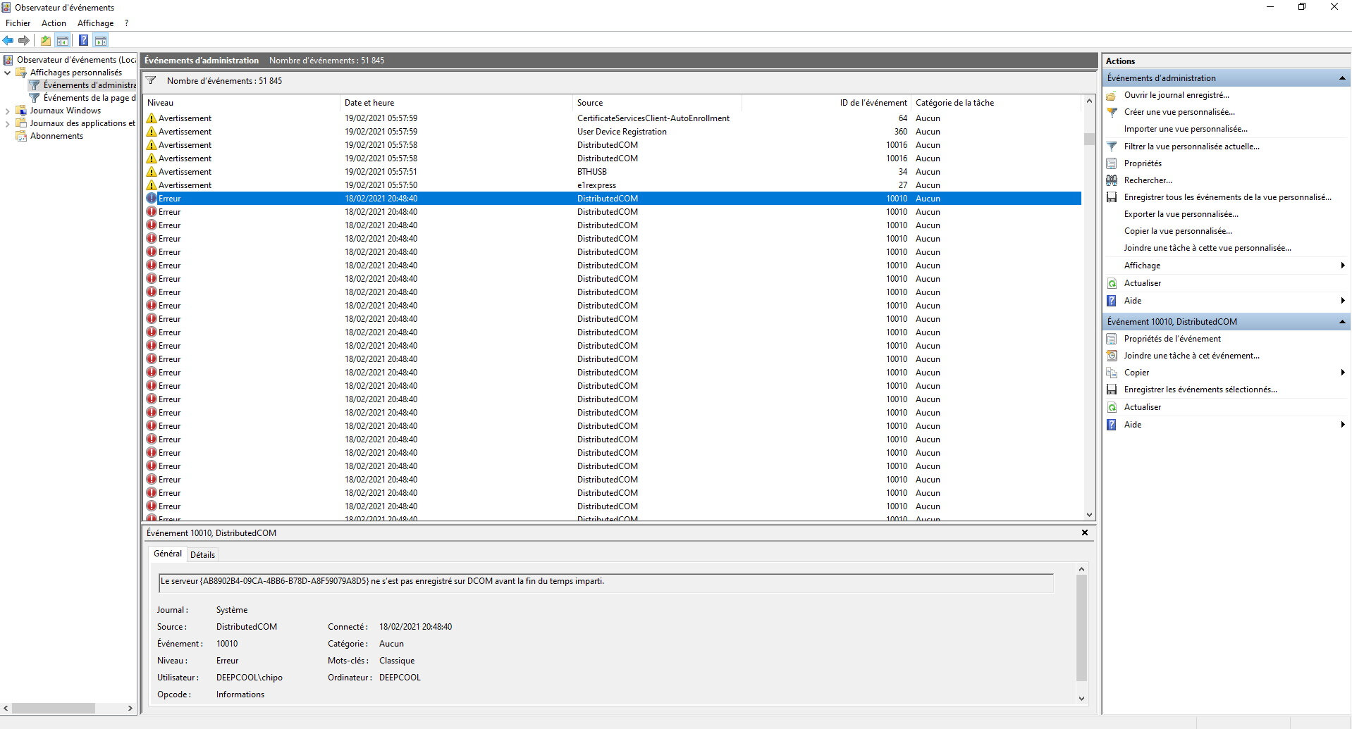Click icon for Propriétés de l'événement

click(1112, 339)
